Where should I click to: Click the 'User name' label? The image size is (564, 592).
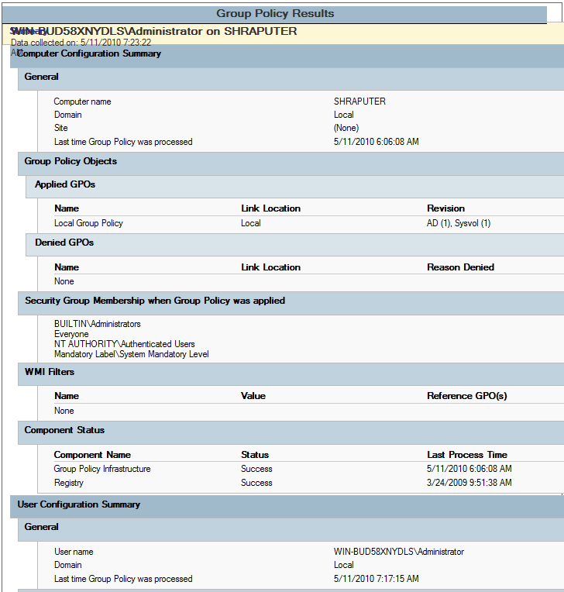tap(74, 552)
